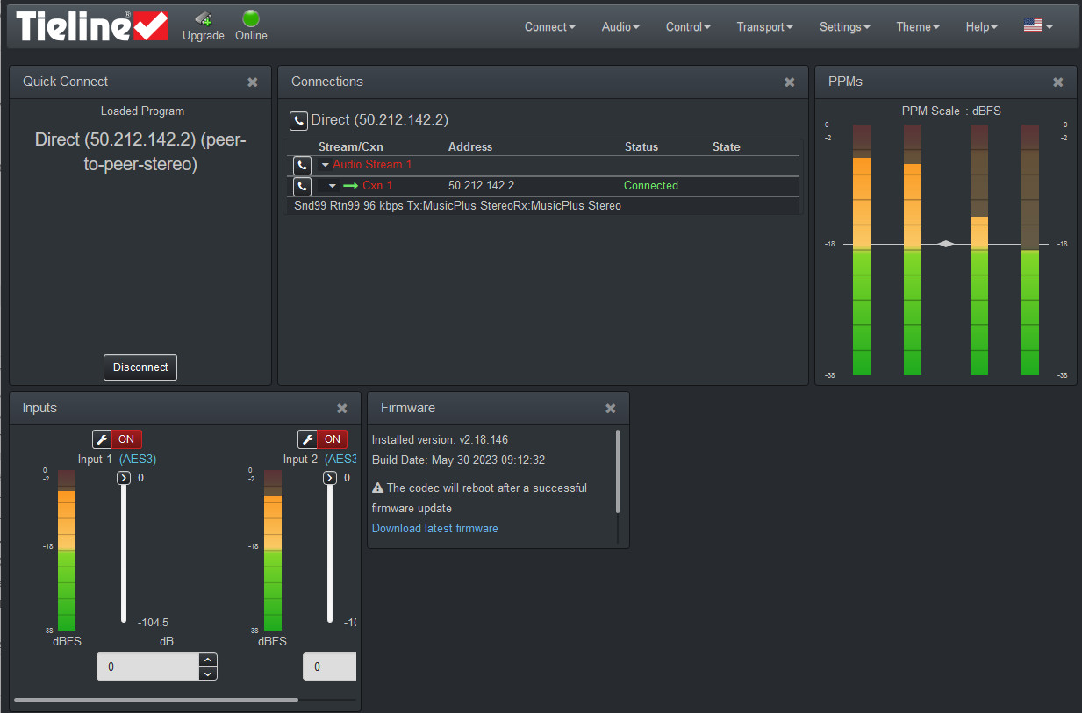
Task: Click Input 1 gain value field
Action: [x=147, y=667]
